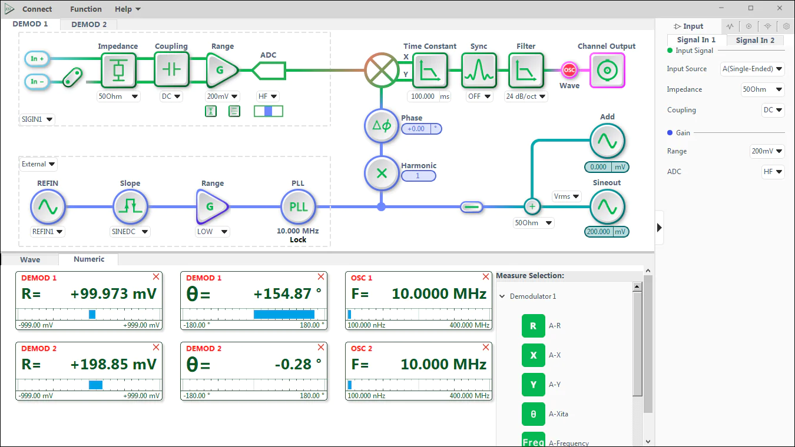Click the Channel Output block icon
795x447 pixels.
(607, 71)
